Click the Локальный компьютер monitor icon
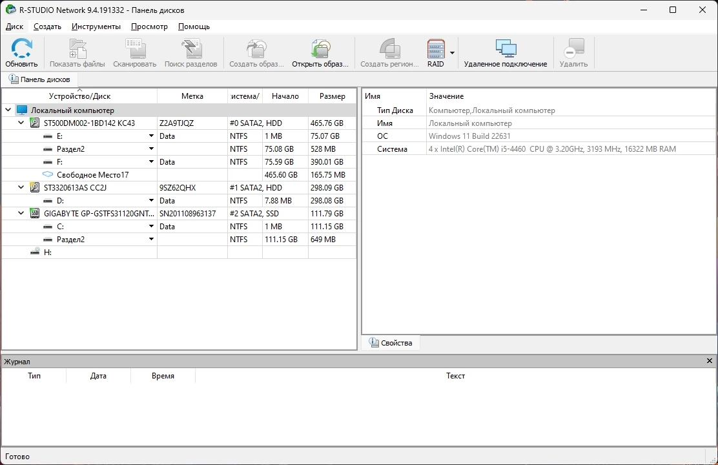 [22, 110]
